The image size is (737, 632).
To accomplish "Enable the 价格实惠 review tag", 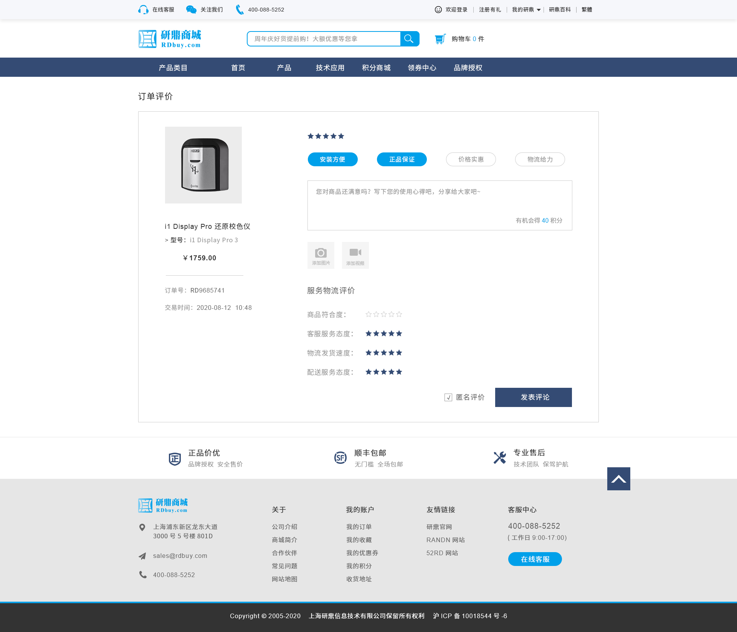I will tap(471, 159).
